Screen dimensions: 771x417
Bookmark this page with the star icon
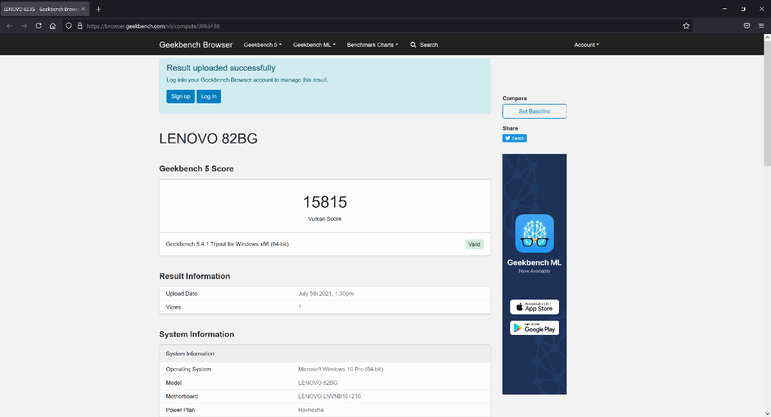click(686, 26)
